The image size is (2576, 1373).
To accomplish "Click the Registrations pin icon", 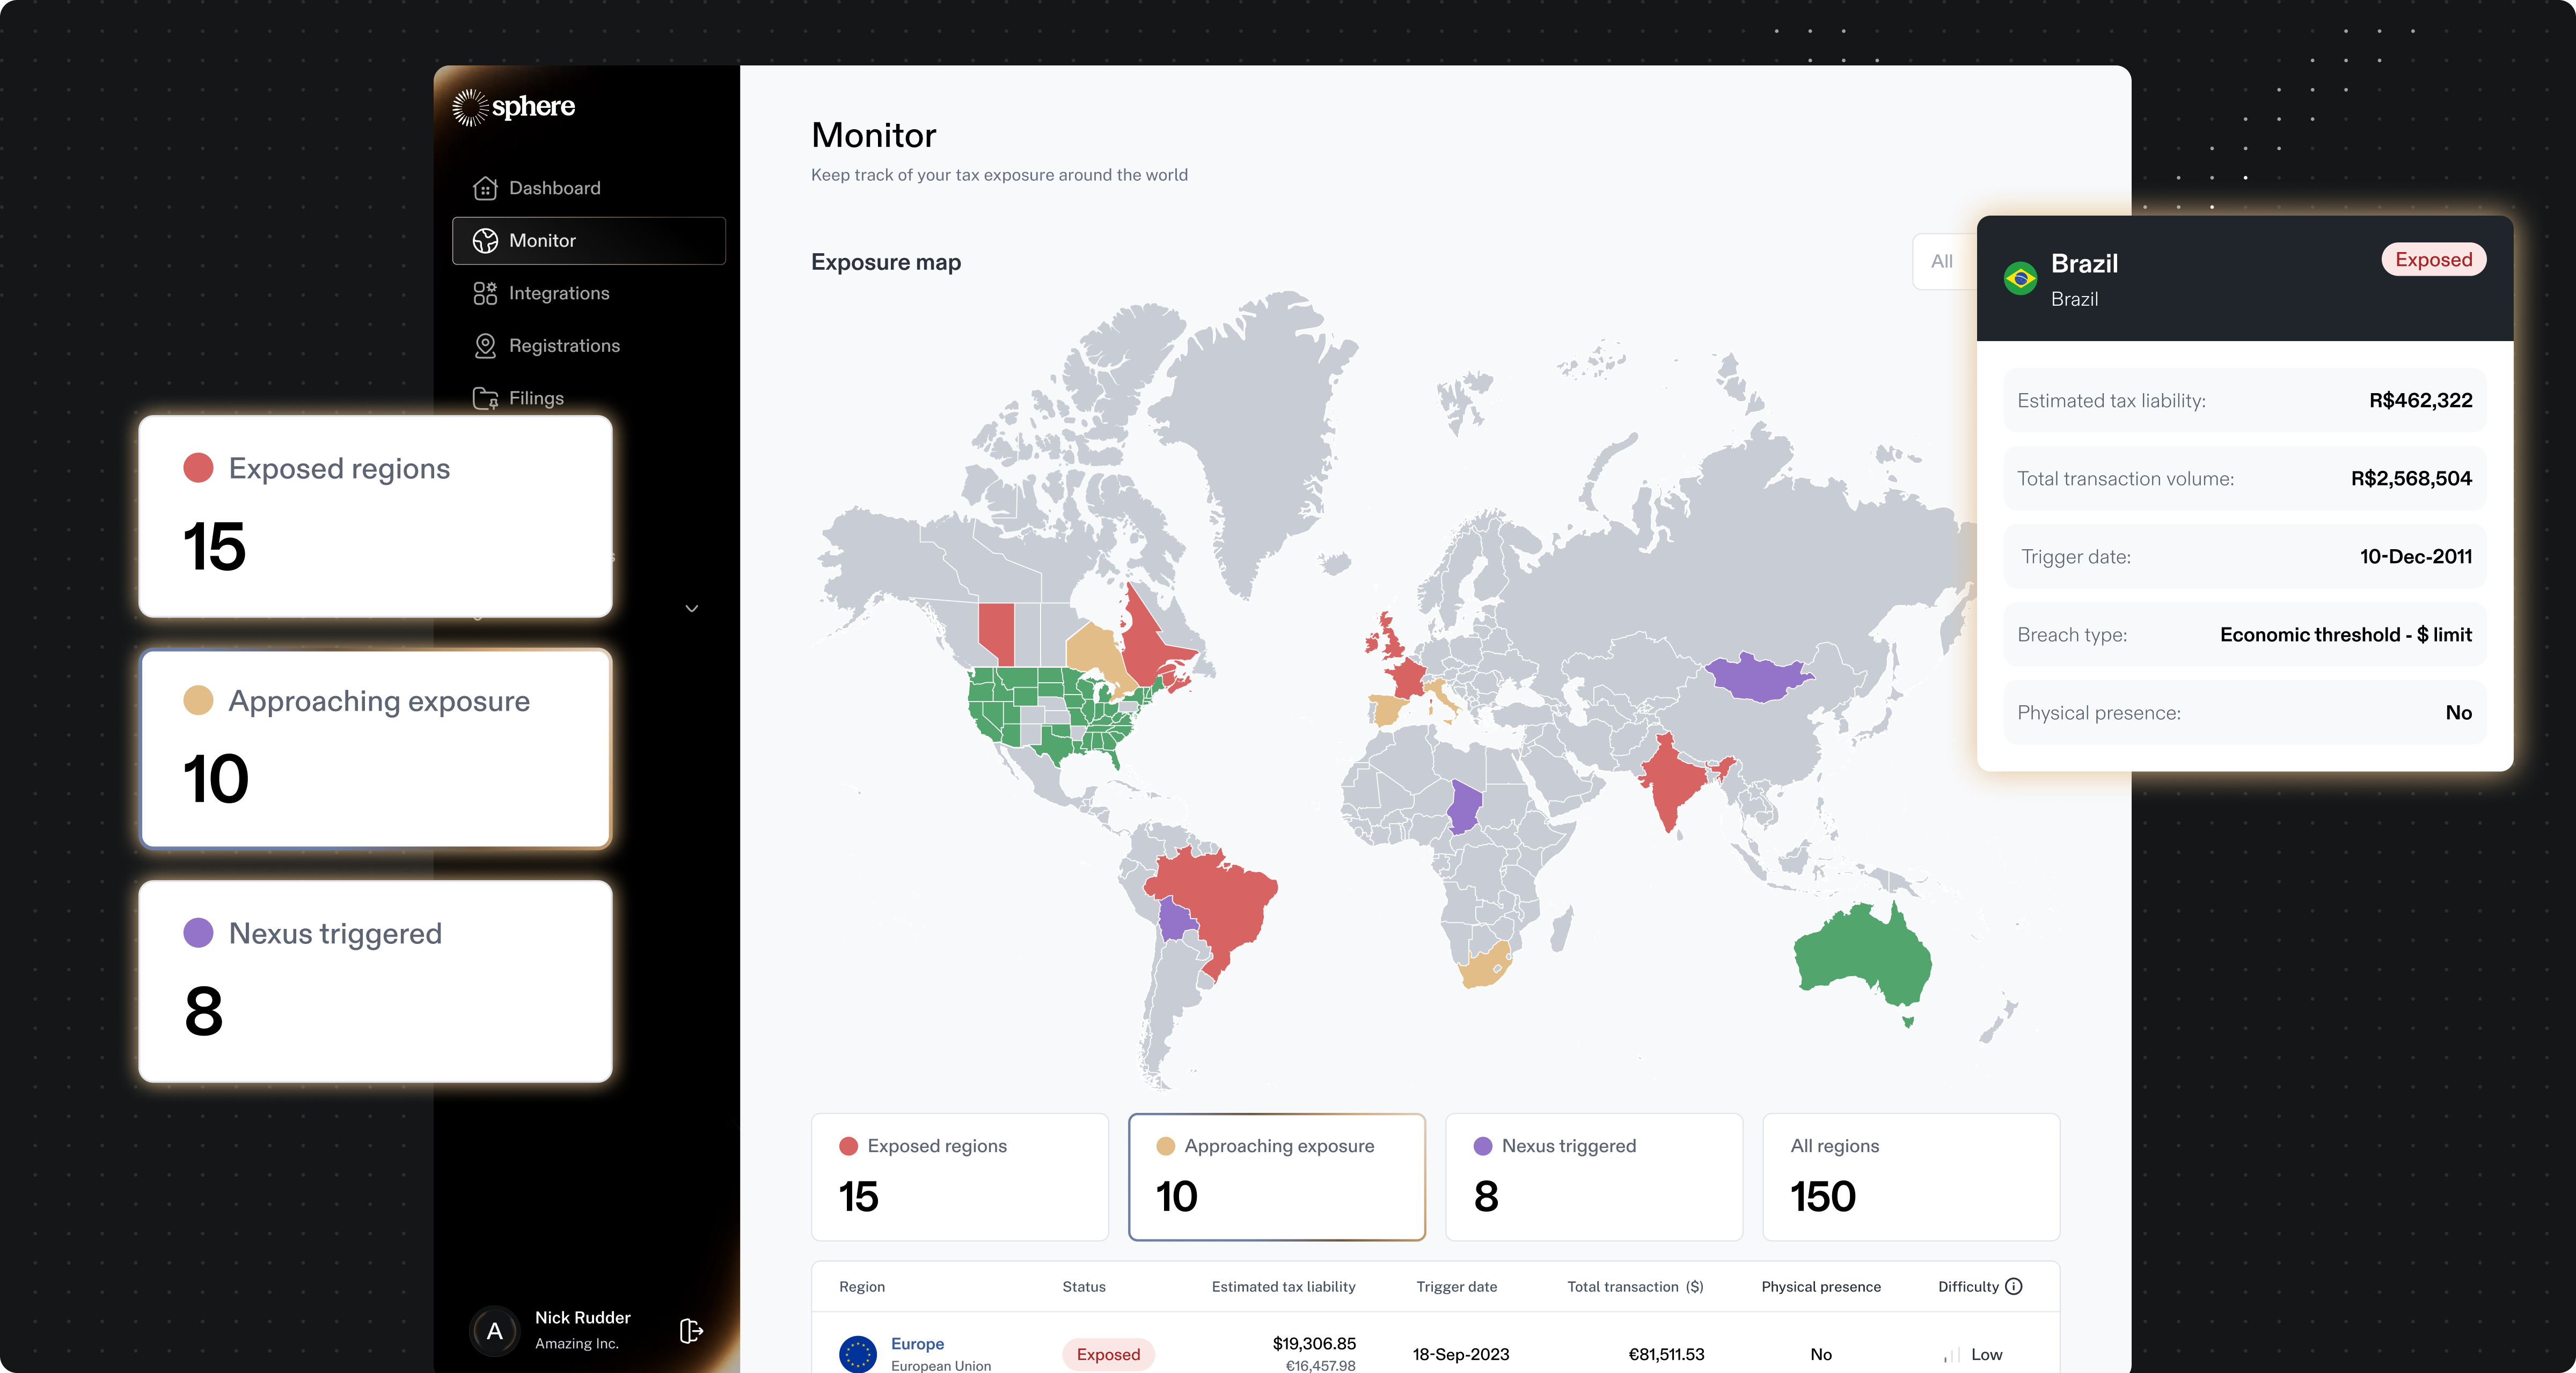I will click(485, 346).
